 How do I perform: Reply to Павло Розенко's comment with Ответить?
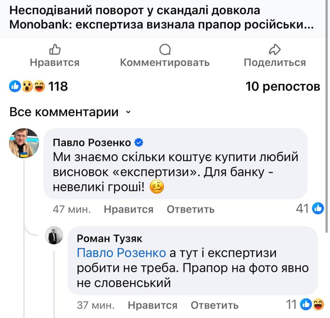pyautogui.click(x=190, y=209)
